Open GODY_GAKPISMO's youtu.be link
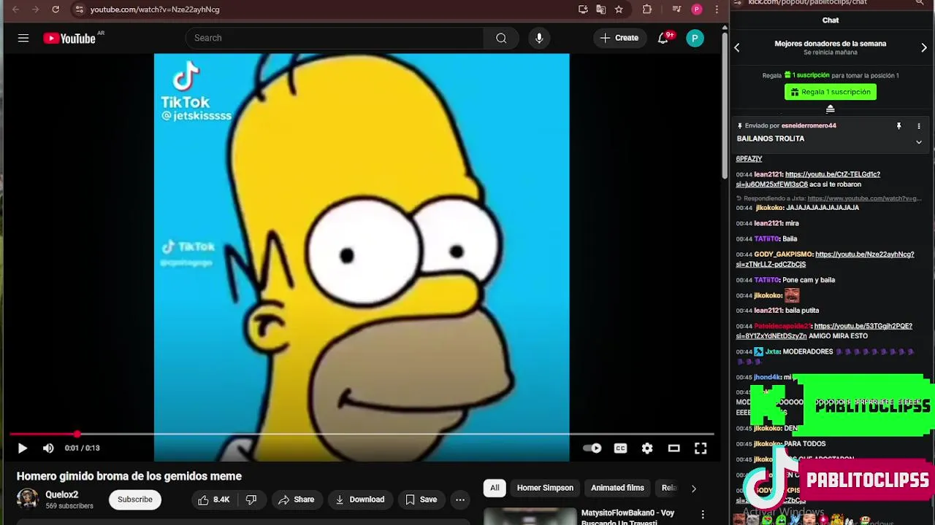The height and width of the screenshot is (525, 935). tap(825, 260)
